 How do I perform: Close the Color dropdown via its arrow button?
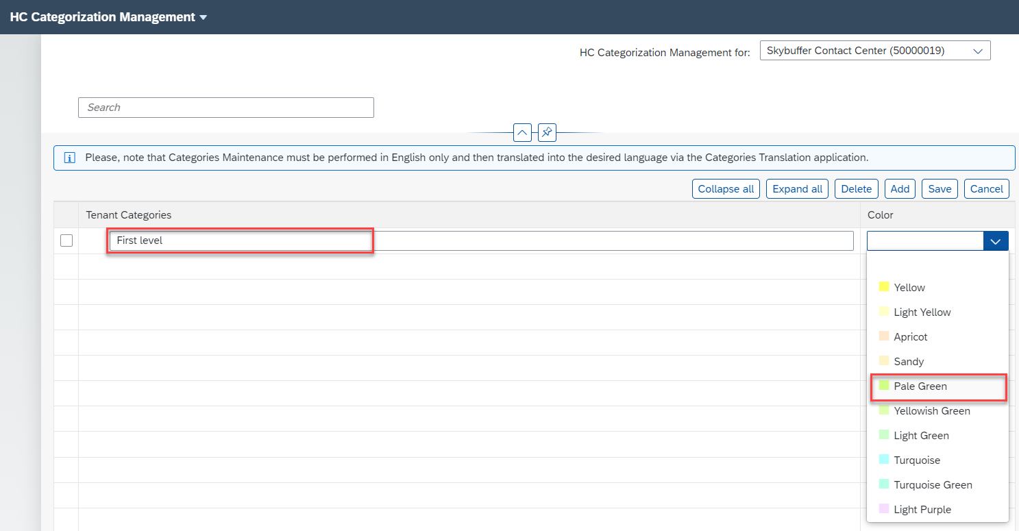tap(996, 240)
